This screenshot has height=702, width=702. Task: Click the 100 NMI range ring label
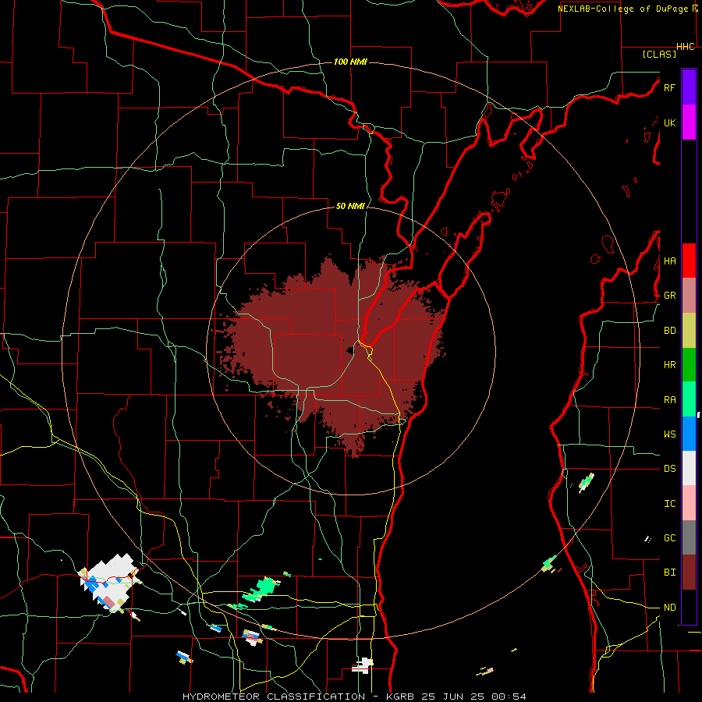[x=350, y=62]
